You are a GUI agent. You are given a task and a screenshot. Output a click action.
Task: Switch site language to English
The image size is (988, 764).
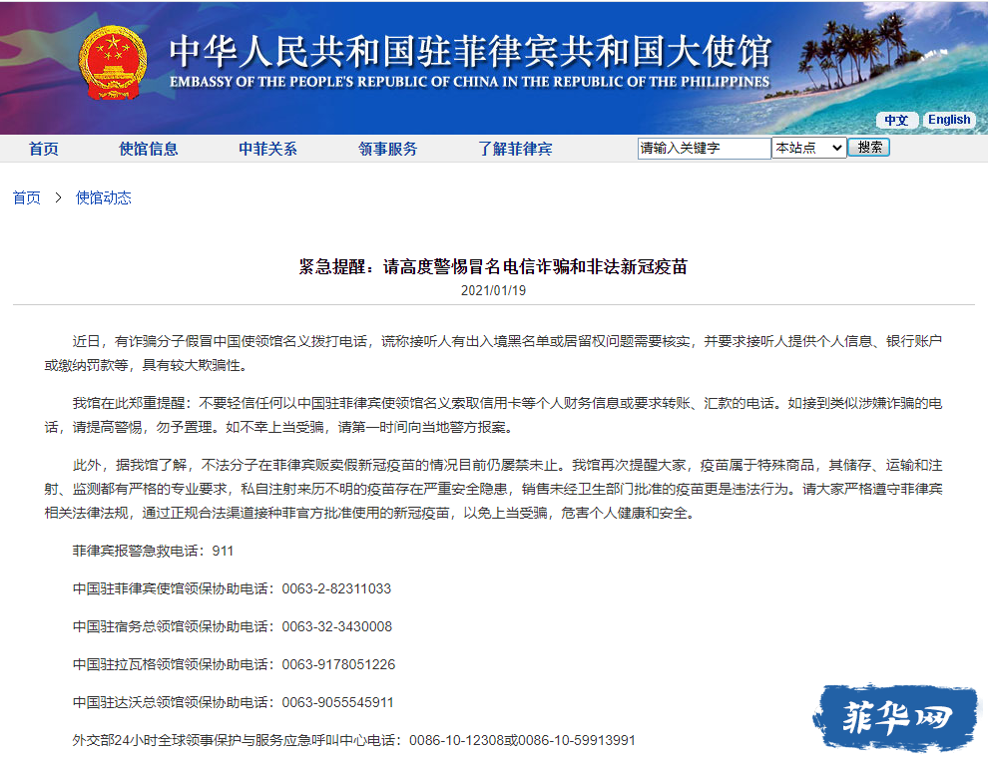pos(949,120)
